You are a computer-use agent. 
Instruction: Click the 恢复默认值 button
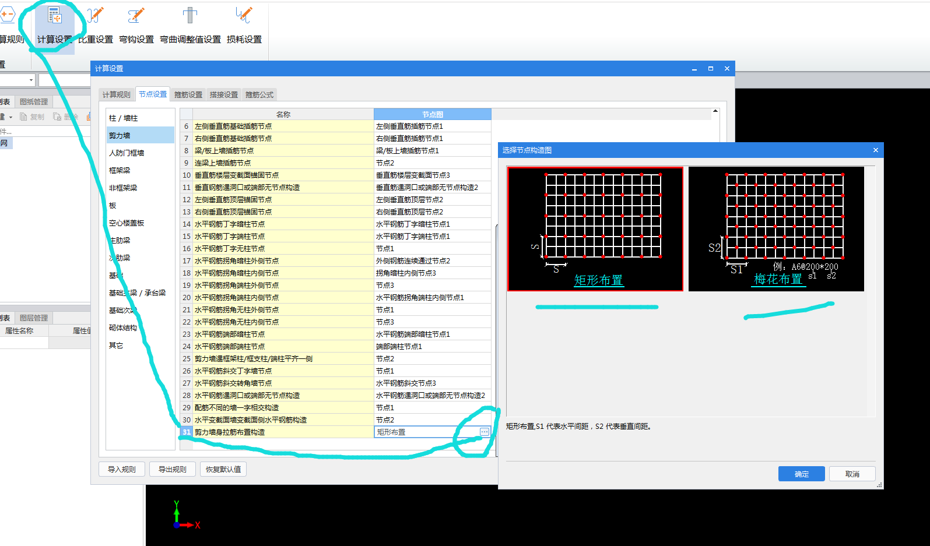pyautogui.click(x=223, y=469)
